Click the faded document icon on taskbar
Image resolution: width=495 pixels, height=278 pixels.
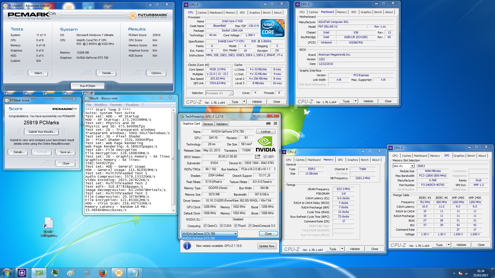point(87,273)
